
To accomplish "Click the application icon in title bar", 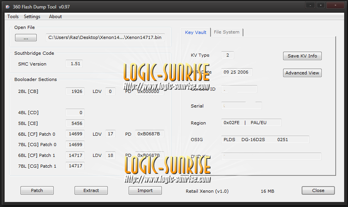I will point(7,7).
